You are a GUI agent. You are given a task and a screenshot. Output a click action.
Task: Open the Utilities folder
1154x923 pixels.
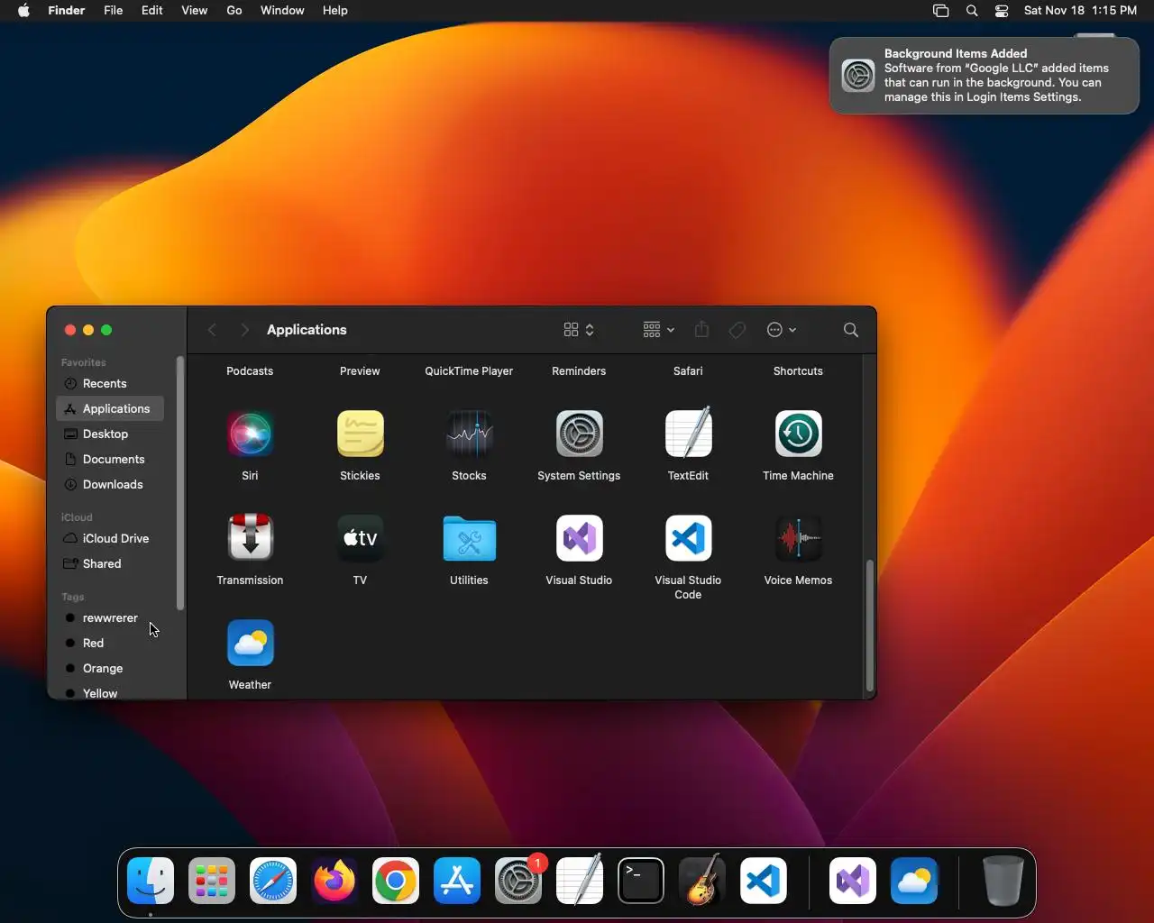[469, 539]
